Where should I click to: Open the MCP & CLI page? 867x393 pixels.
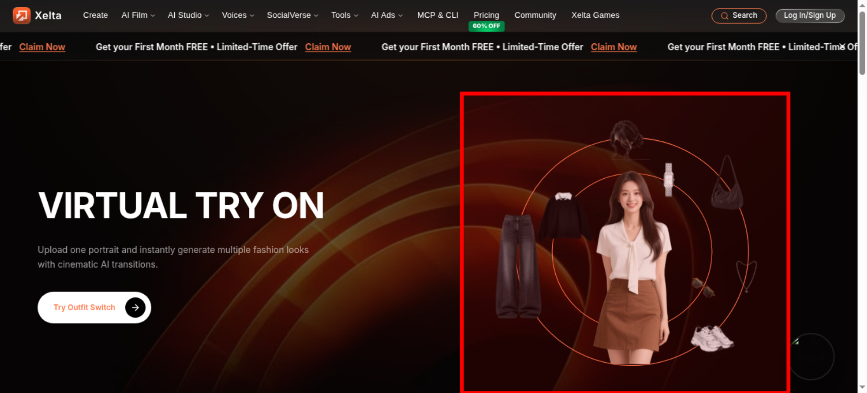438,15
